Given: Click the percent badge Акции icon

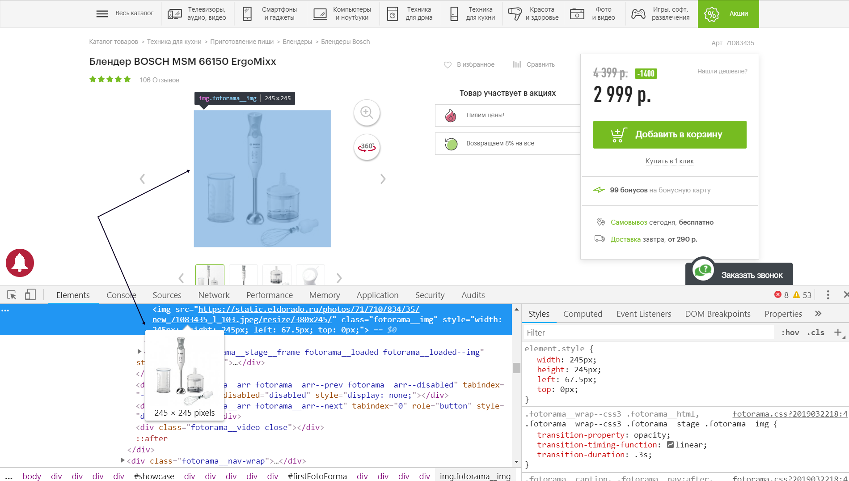Looking at the screenshot, I should coord(712,14).
